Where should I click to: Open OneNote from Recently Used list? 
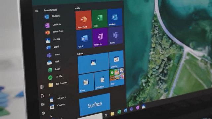(x=53, y=25)
